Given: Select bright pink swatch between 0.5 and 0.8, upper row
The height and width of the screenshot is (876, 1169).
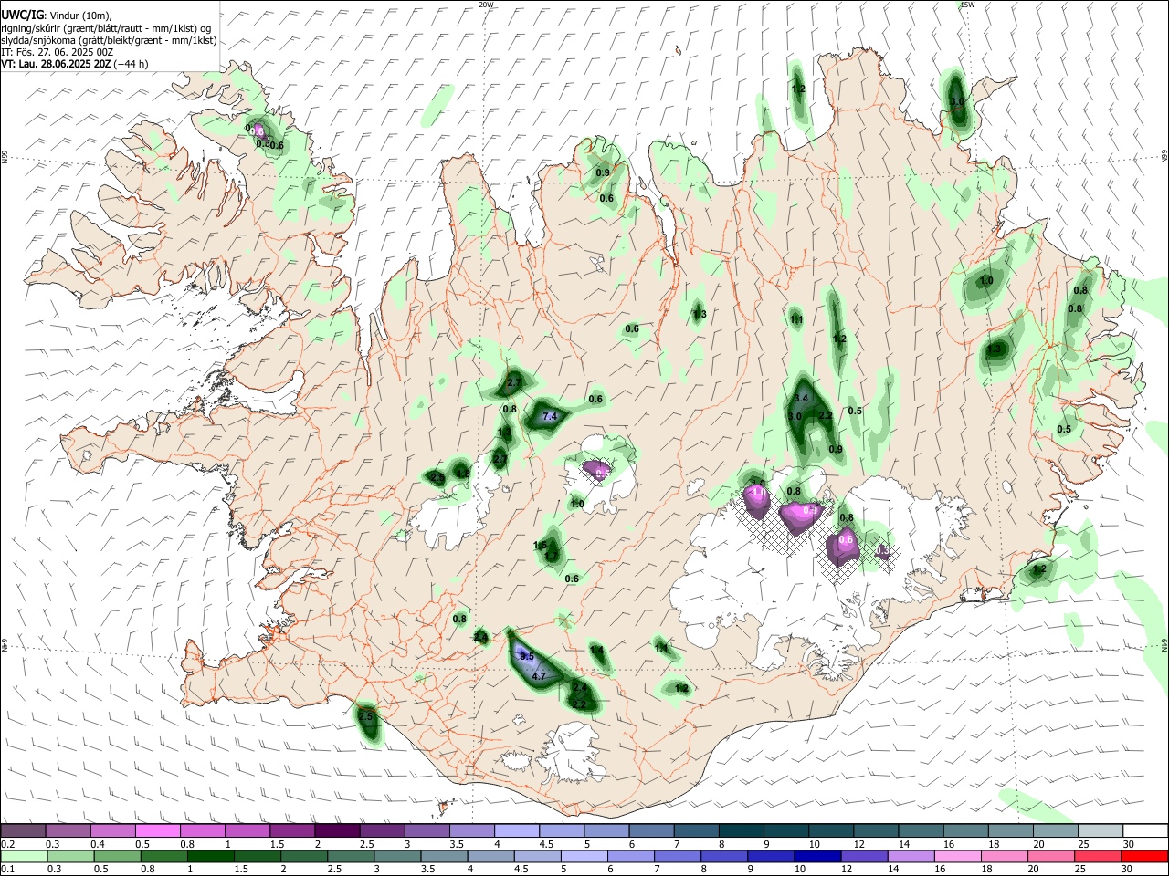Looking at the screenshot, I should click(158, 830).
